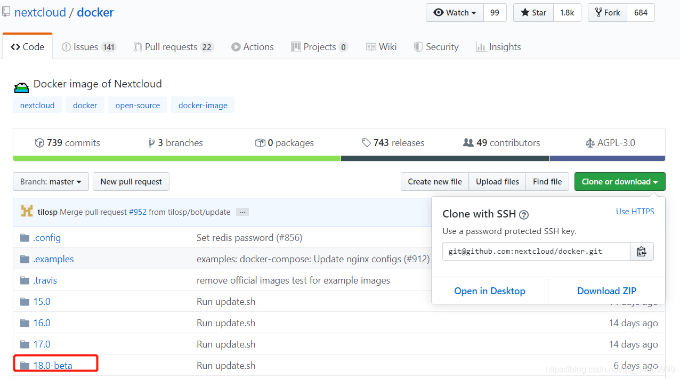Open the .config folder
The image size is (680, 379).
(47, 238)
